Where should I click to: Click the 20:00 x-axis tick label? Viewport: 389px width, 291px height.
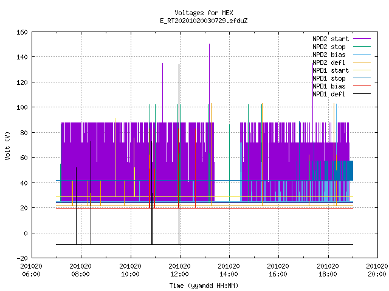[377, 274]
